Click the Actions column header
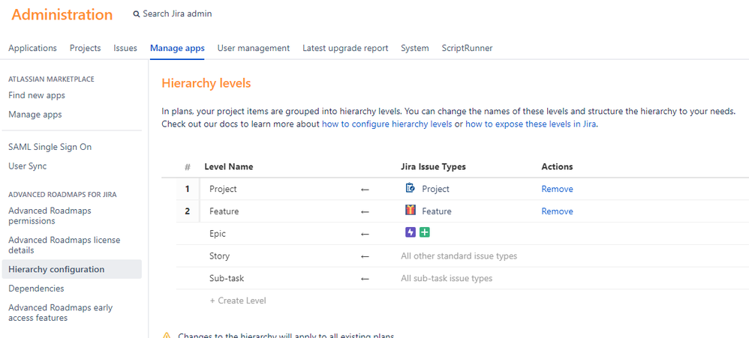Image resolution: width=749 pixels, height=338 pixels. pyautogui.click(x=557, y=166)
